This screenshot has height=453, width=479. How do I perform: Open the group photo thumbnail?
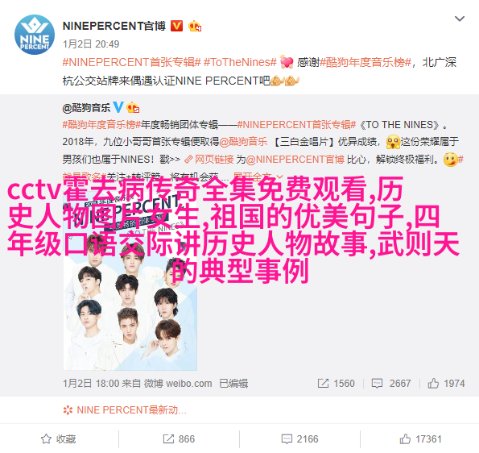[130, 281]
